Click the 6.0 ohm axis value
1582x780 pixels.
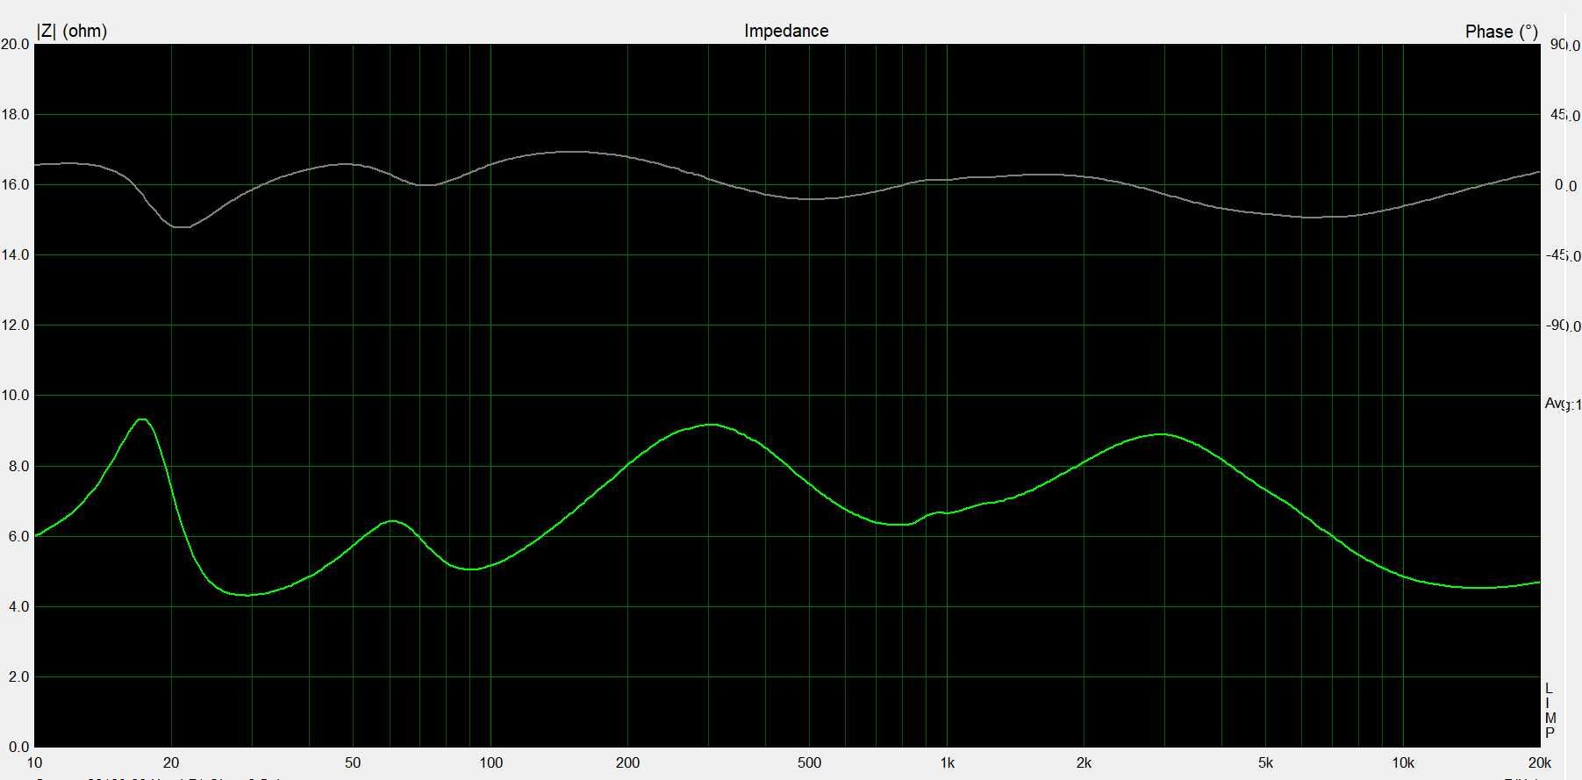18,536
